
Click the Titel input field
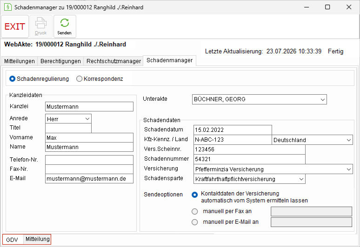pos(68,128)
